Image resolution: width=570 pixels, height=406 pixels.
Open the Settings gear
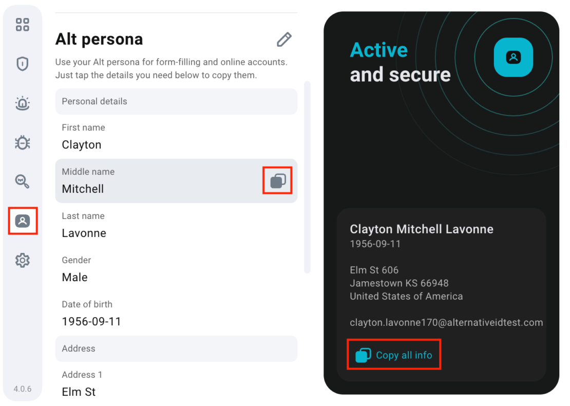(x=23, y=260)
